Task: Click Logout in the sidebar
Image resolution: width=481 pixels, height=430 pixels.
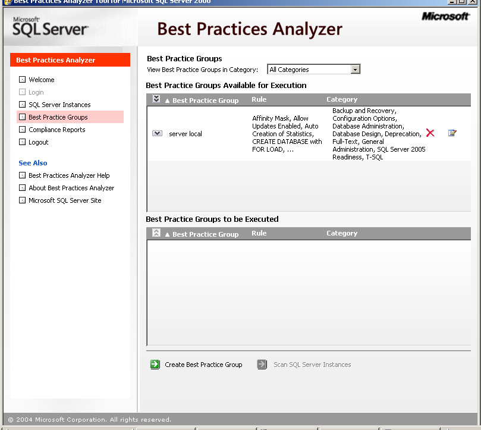Action: 38,142
